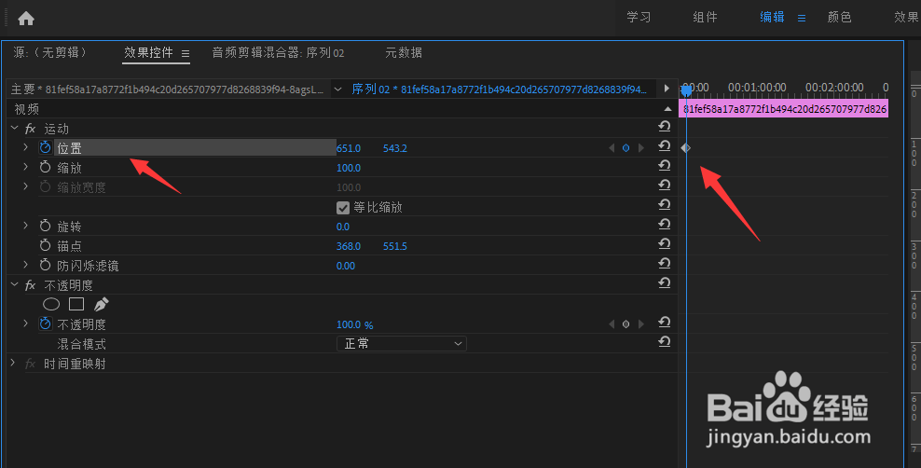
Task: Reset the 不透明度 effect group
Action: (665, 283)
